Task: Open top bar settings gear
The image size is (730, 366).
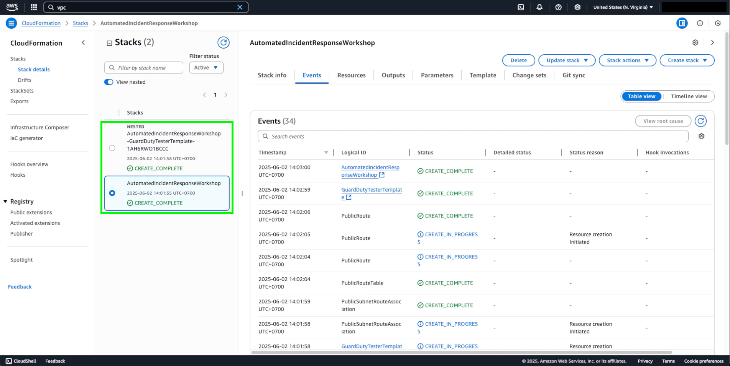Action: point(577,7)
